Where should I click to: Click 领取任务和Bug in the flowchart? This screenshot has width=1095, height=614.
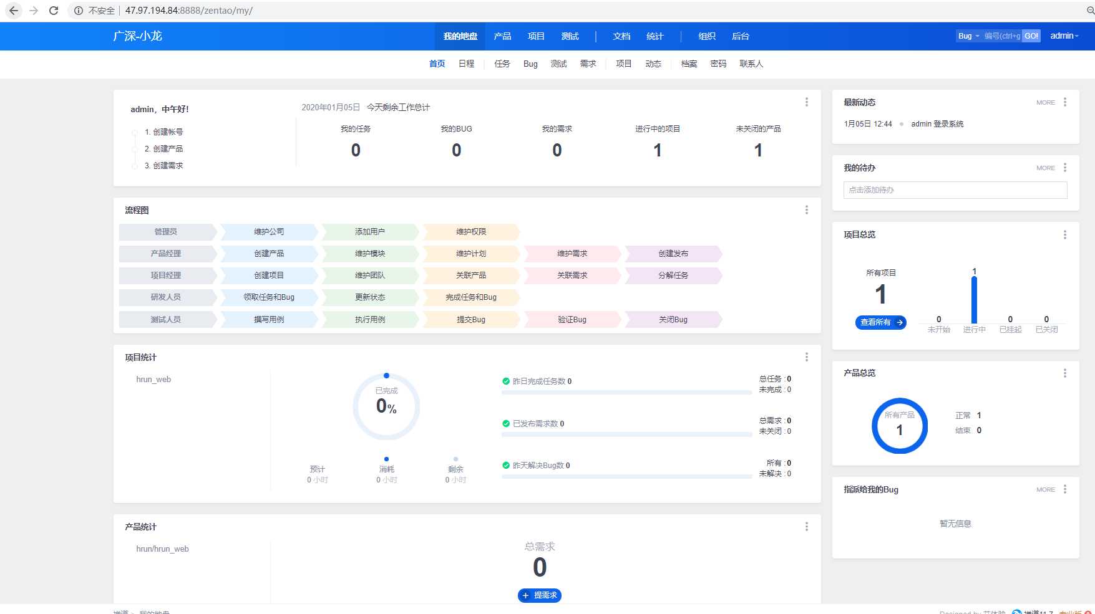click(269, 297)
